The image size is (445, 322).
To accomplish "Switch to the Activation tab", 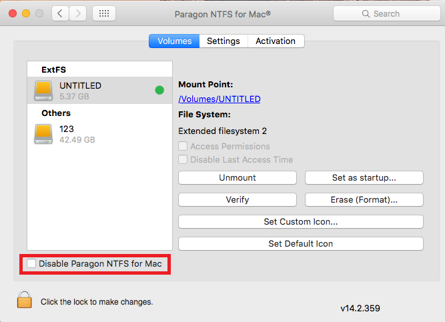I will [x=276, y=41].
